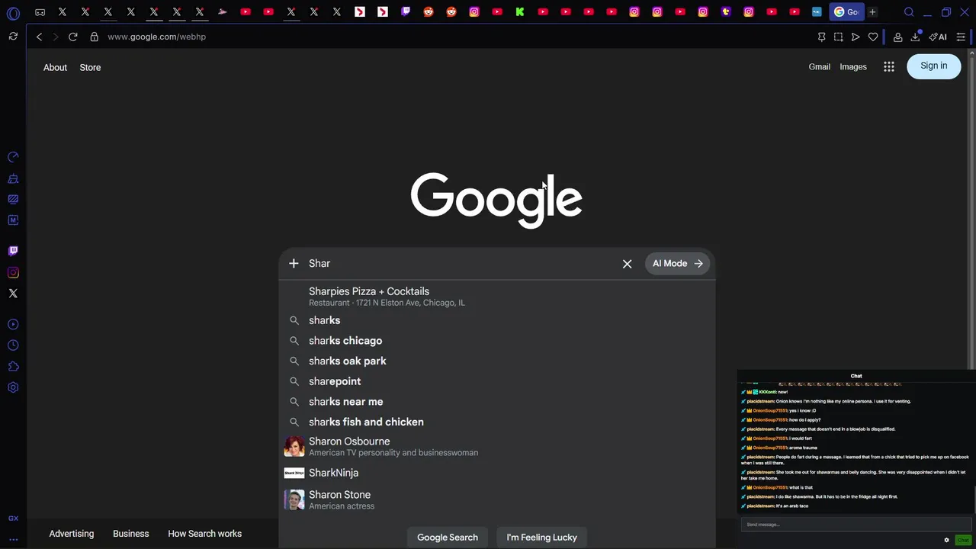976x549 pixels.
Task: Open the Google apps grid
Action: [x=889, y=67]
